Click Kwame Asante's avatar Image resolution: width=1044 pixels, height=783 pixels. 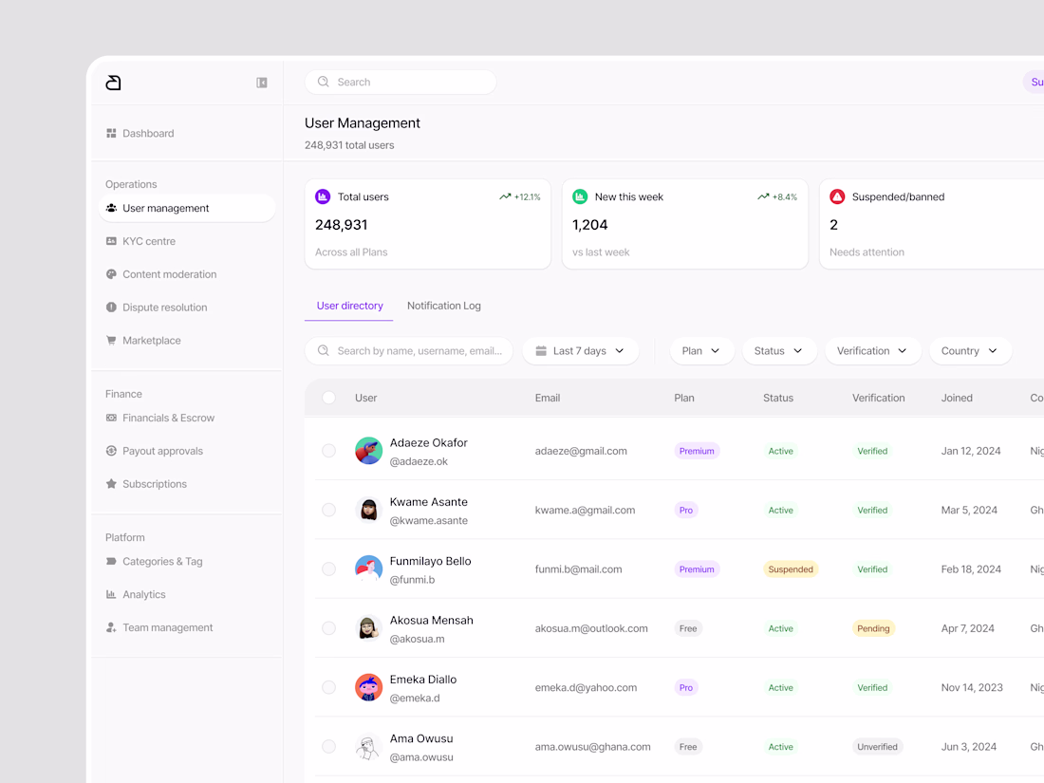[368, 510]
